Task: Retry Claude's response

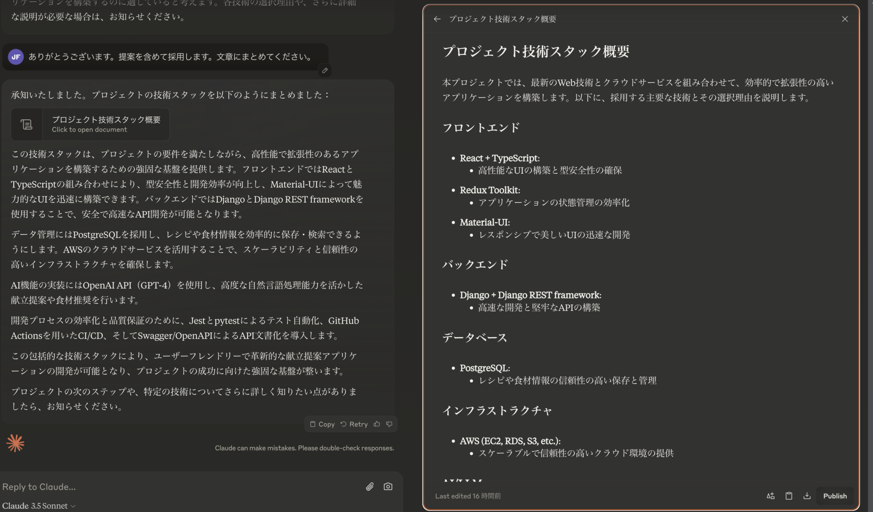Action: 354,424
